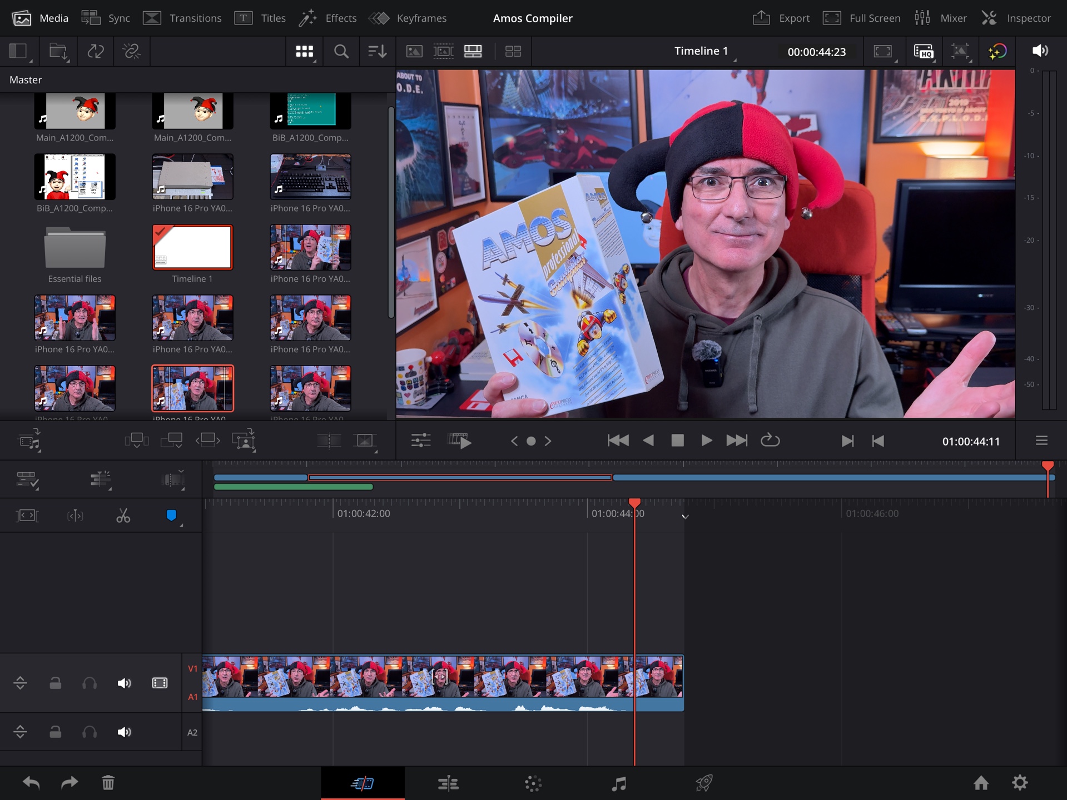The image size is (1067, 800).
Task: Open the Transitions tab
Action: point(182,18)
